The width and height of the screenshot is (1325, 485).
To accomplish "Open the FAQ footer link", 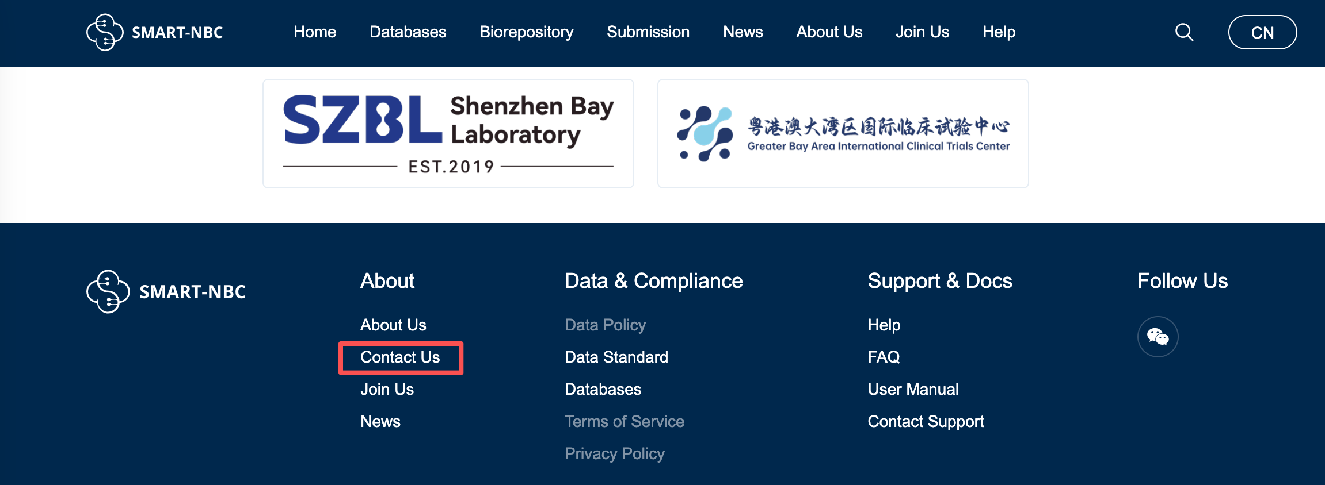I will 884,357.
